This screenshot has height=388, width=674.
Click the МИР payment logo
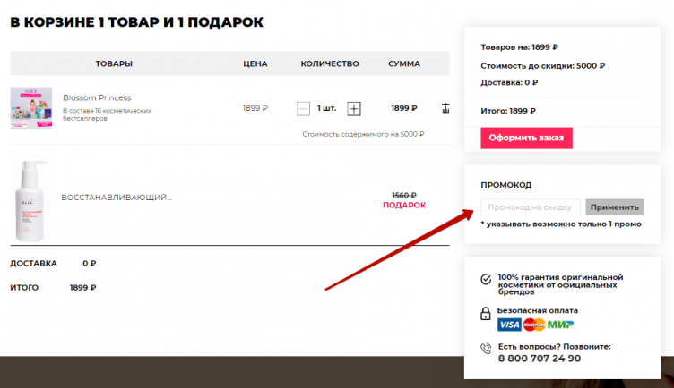point(560,325)
